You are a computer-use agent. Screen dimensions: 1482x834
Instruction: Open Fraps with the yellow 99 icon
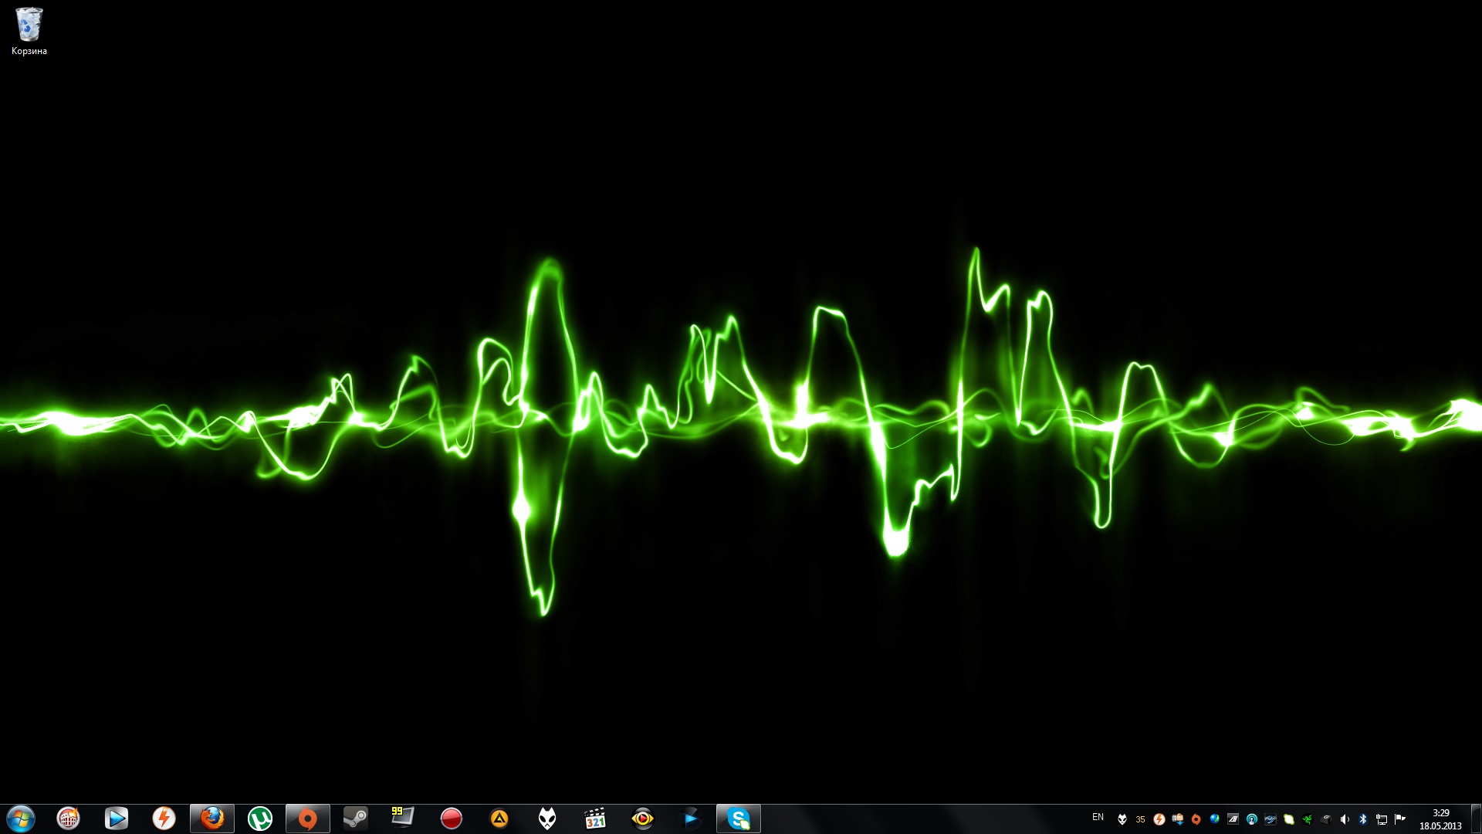tap(403, 817)
